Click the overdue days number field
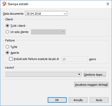Viewport: 112px width, 106px height. [75, 59]
